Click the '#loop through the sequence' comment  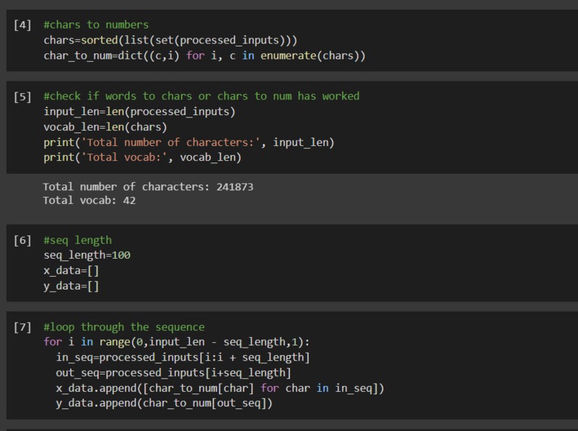click(124, 327)
